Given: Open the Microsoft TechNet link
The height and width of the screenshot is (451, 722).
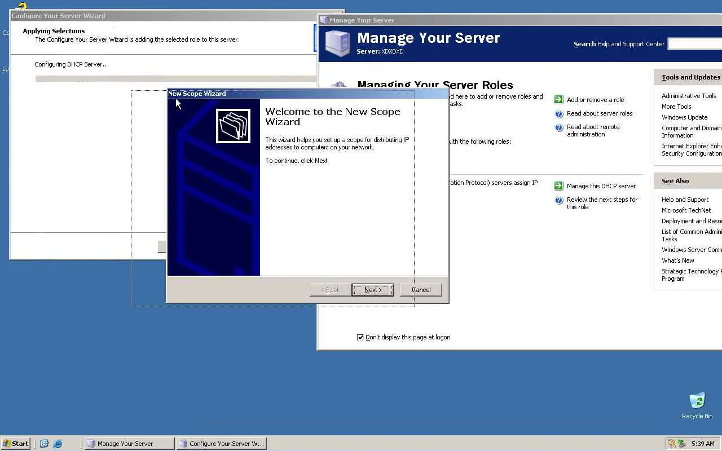Looking at the screenshot, I should point(686,210).
